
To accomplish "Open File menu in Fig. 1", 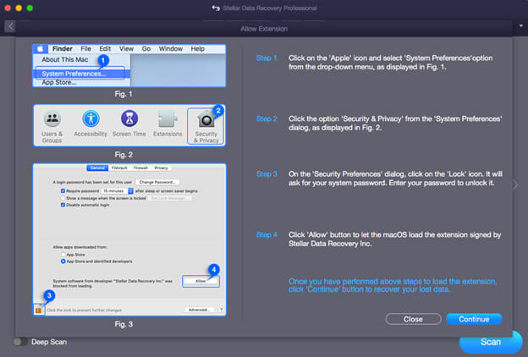I will 85,49.
